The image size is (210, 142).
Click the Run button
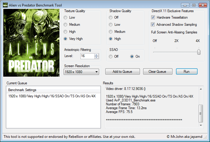click(x=187, y=72)
